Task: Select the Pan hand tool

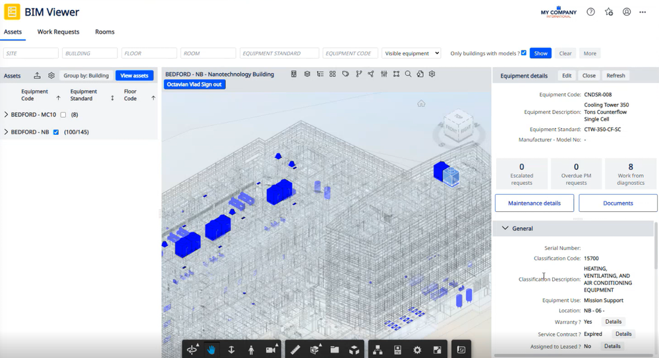Action: pyautogui.click(x=212, y=350)
